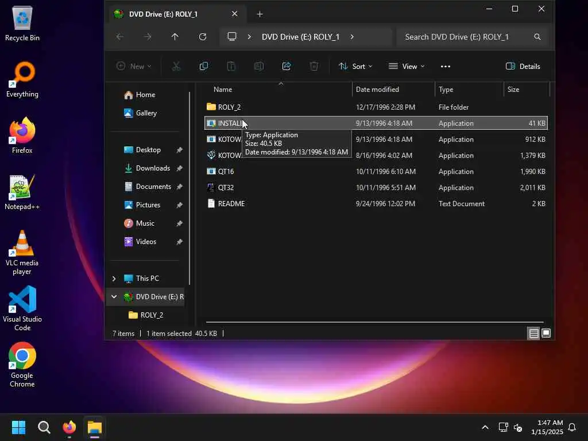The width and height of the screenshot is (588, 441).
Task: Sort by Name column header
Action: [x=223, y=89]
